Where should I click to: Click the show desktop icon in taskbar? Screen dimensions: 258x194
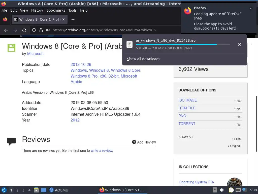(x=43, y=190)
